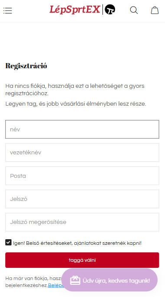Screen dimensions: 165x297
Task: Click into the Jelszó password field
Action: pyautogui.click(x=82, y=199)
